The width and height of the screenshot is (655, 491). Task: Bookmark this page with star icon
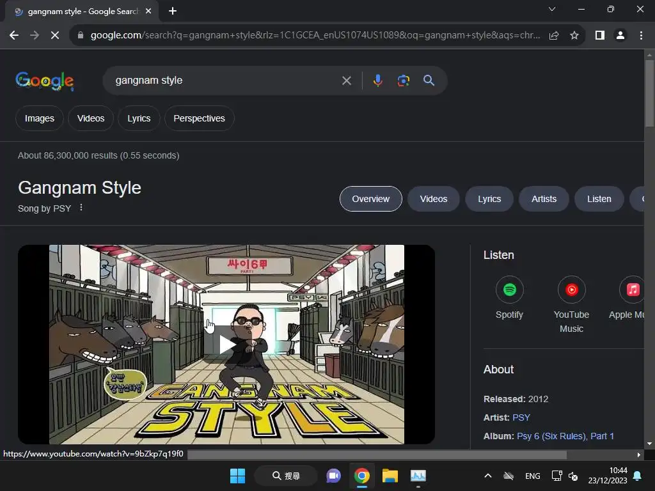[x=574, y=36]
